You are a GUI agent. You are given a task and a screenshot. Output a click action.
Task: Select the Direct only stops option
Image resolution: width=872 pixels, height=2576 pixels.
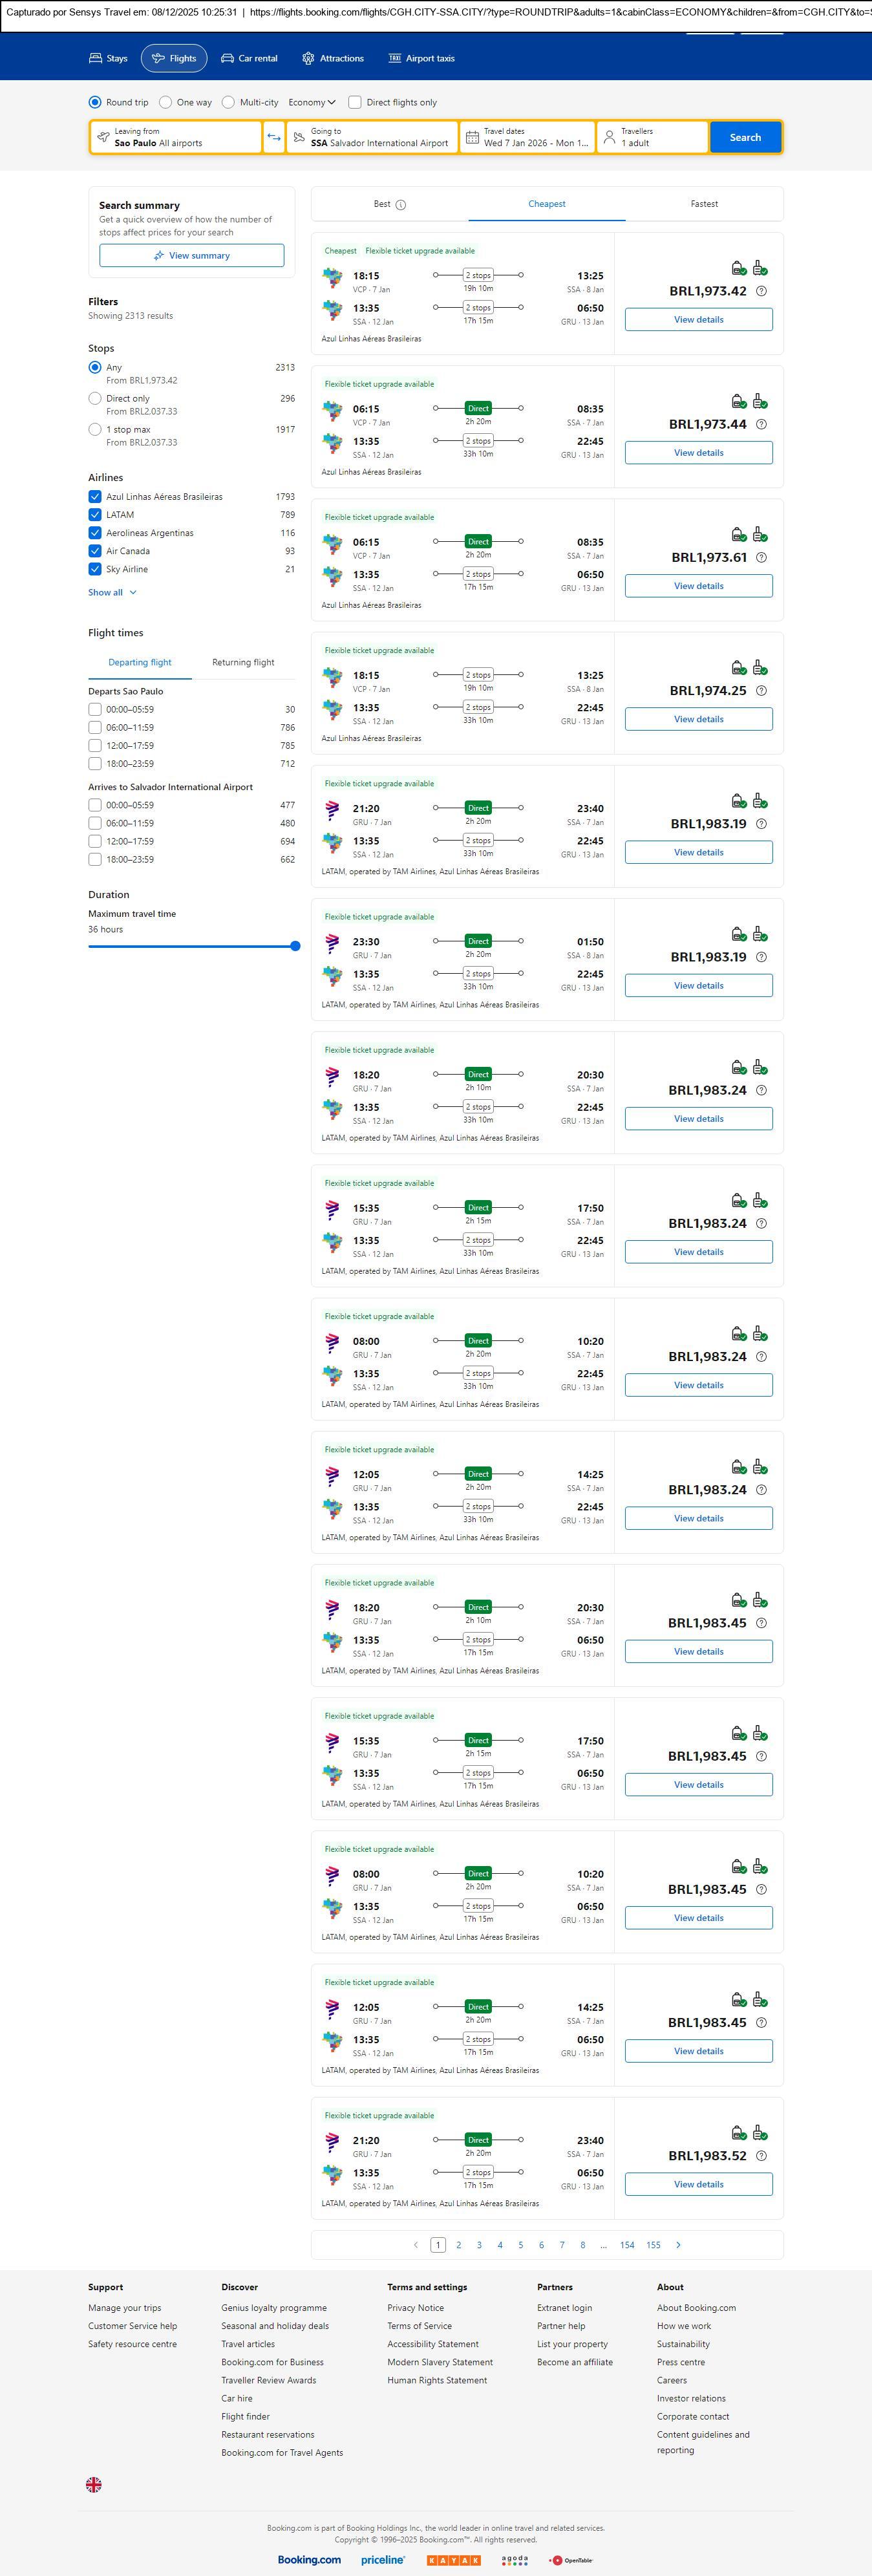pos(95,399)
